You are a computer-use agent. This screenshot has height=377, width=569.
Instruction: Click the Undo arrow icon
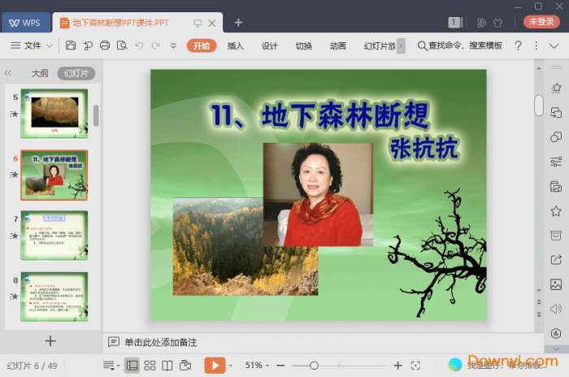click(x=139, y=45)
